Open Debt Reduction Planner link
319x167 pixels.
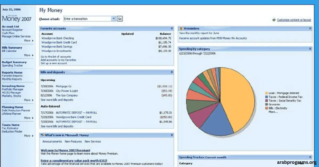coord(16,110)
